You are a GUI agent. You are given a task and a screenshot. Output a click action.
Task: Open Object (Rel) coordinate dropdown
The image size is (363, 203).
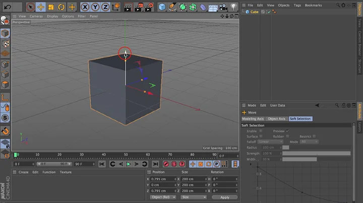[x=163, y=197]
